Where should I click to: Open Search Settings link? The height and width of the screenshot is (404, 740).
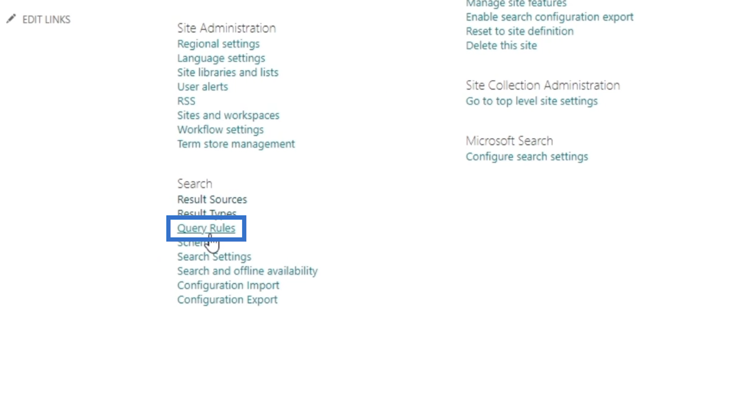(214, 257)
